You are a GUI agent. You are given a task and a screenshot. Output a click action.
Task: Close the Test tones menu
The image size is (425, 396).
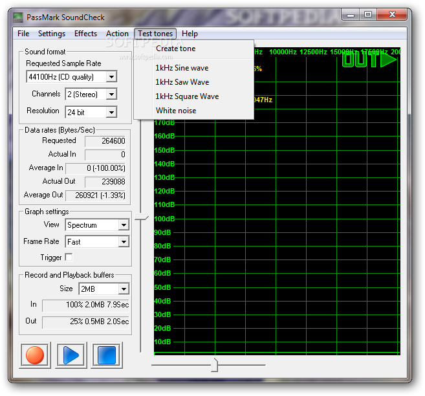tap(155, 34)
